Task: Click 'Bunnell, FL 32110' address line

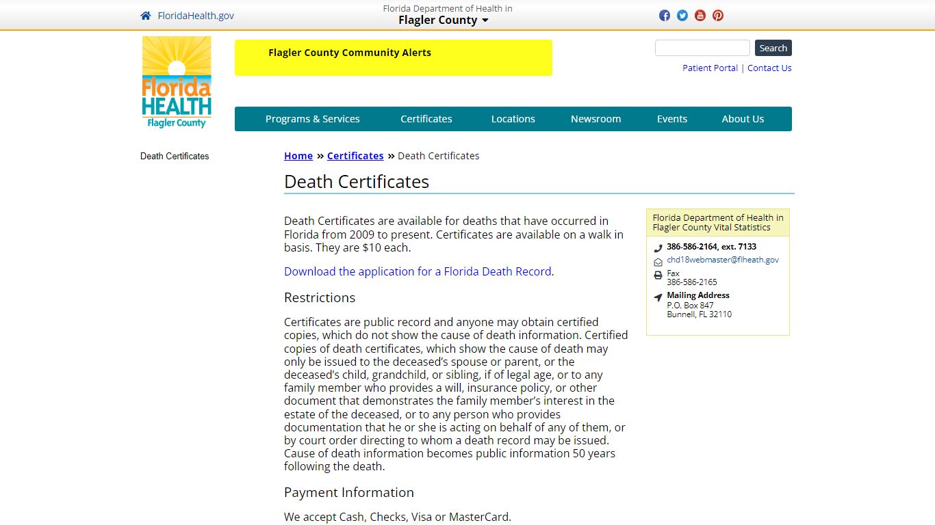Action: point(700,314)
